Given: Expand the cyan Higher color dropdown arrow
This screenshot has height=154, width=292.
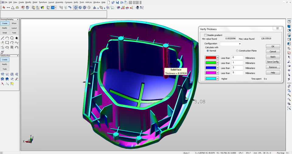Looking at the screenshot, I should (x=218, y=79).
